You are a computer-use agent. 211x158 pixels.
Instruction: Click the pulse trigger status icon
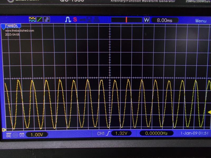(x=68, y=19)
